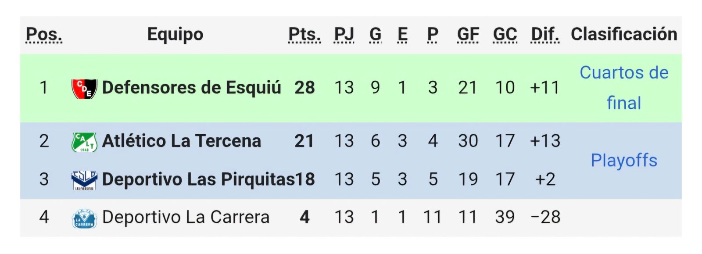Viewport: 702px width, 254px height.
Task: Click the E draws column header
Action: pos(402,34)
